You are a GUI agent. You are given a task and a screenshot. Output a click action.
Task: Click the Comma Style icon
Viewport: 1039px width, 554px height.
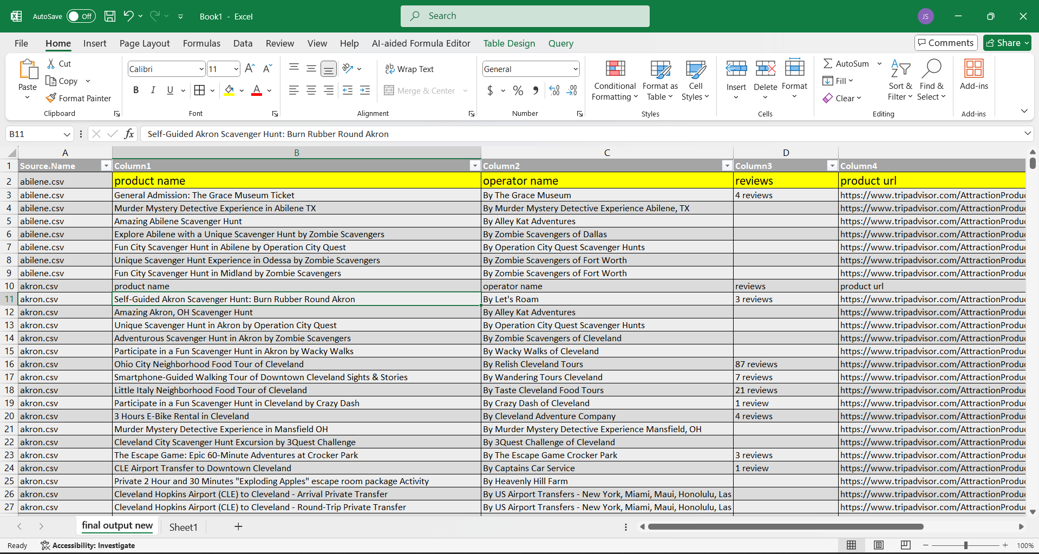coord(535,90)
